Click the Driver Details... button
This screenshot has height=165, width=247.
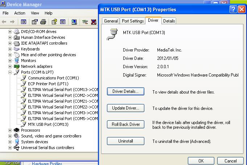[125, 91]
